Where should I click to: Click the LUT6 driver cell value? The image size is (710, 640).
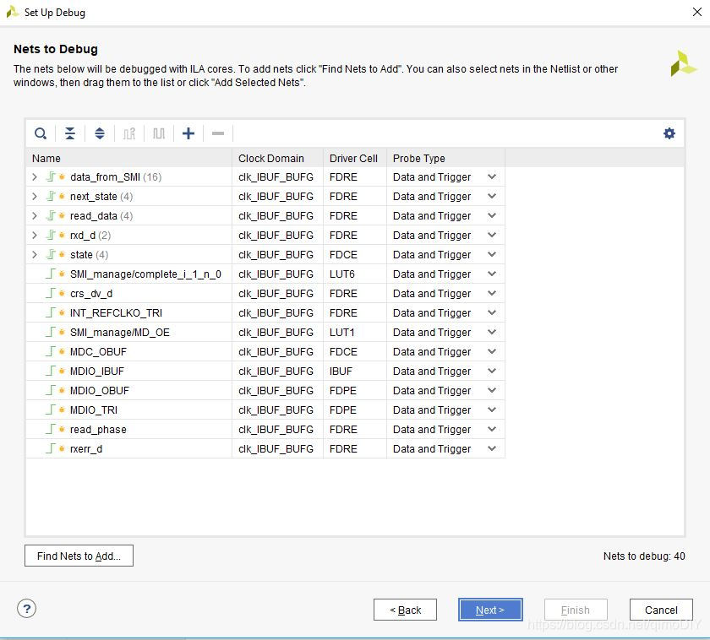341,274
